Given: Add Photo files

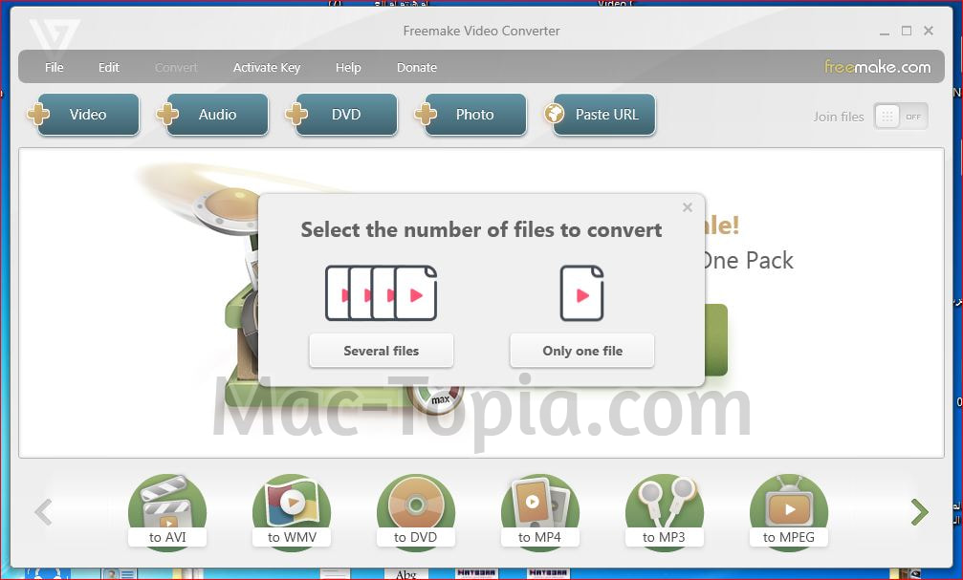Looking at the screenshot, I should 471,114.
